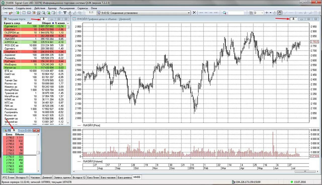Click the order book vertical scrollbar thumb

38,152
